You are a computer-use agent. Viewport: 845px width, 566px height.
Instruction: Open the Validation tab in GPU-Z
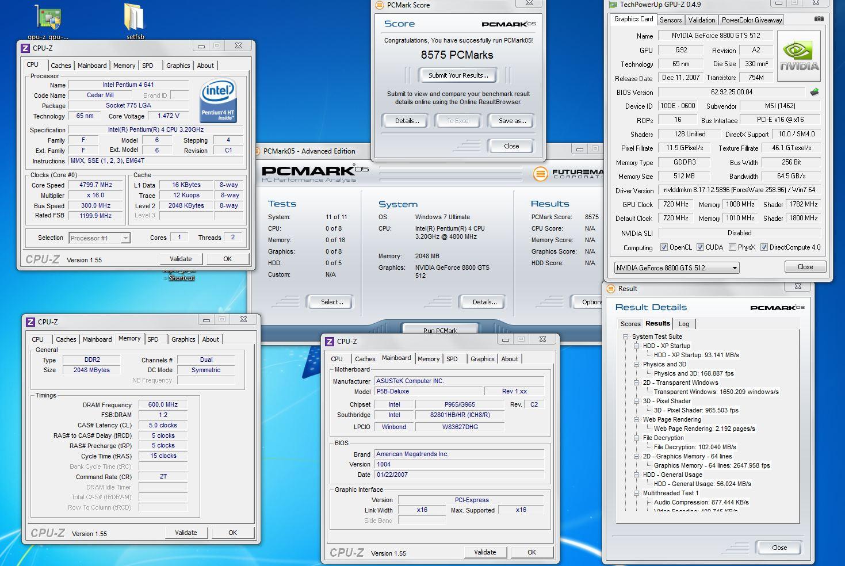[x=702, y=20]
